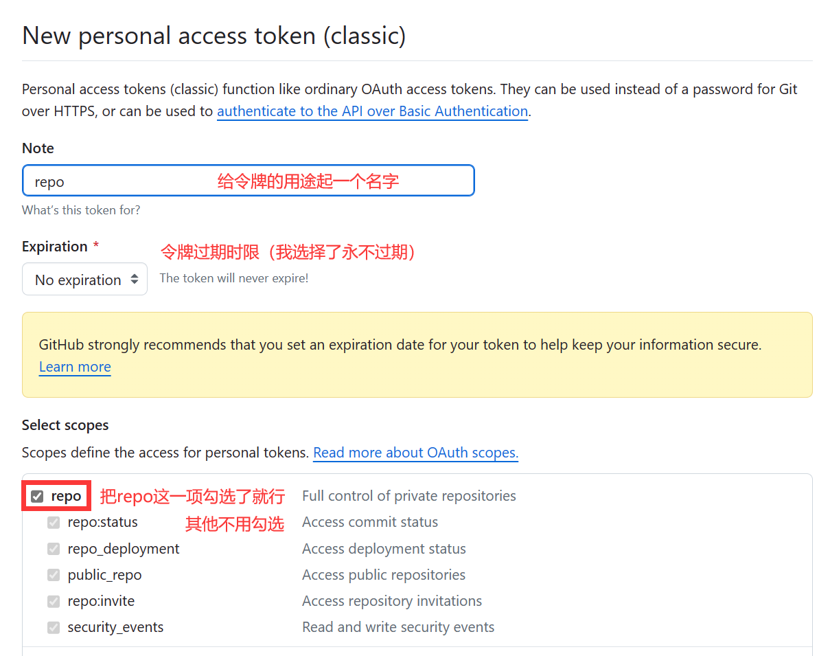This screenshot has height=656, width=830.
Task: Toggle the public_repo checkbox
Action: pyautogui.click(x=54, y=575)
